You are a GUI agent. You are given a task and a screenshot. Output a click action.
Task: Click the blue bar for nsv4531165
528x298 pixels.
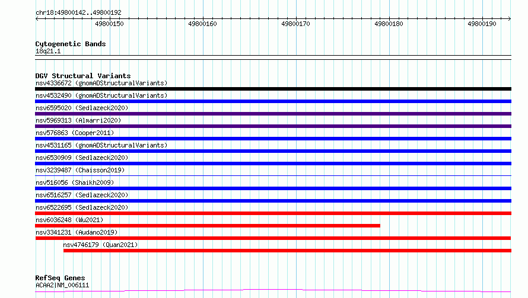[x=273, y=151]
